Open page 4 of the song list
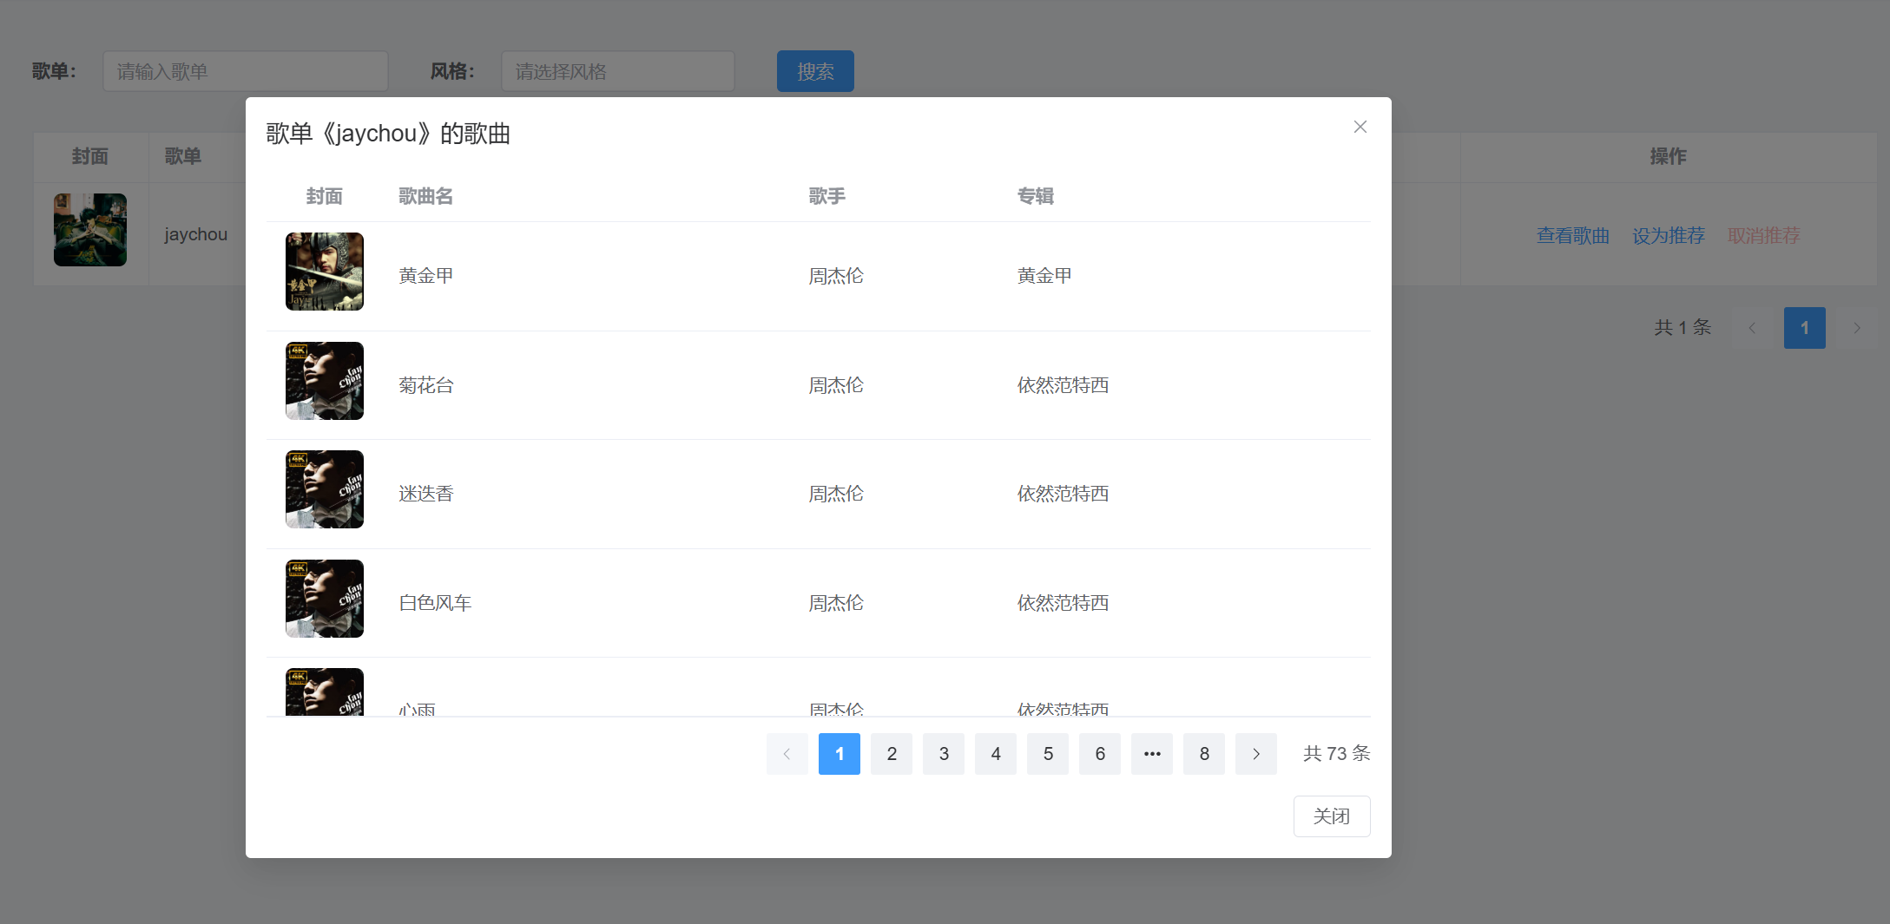The image size is (1890, 924). (x=995, y=754)
